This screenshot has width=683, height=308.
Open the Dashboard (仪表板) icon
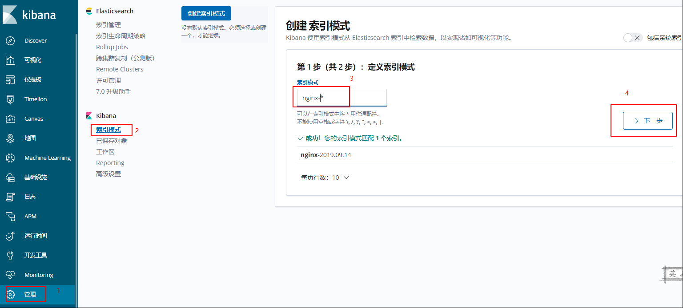(10, 79)
